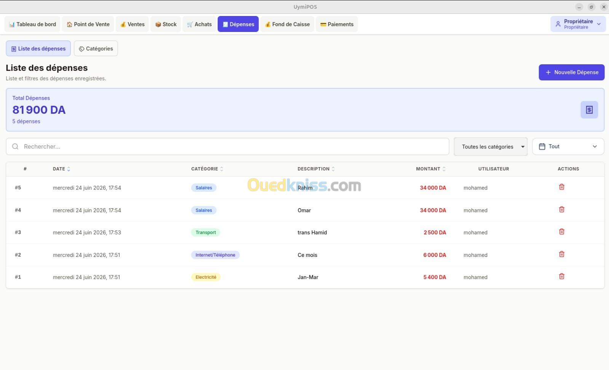Select the 2 500 DA amount cell
Screen dimensions: 609x370
tap(435, 233)
